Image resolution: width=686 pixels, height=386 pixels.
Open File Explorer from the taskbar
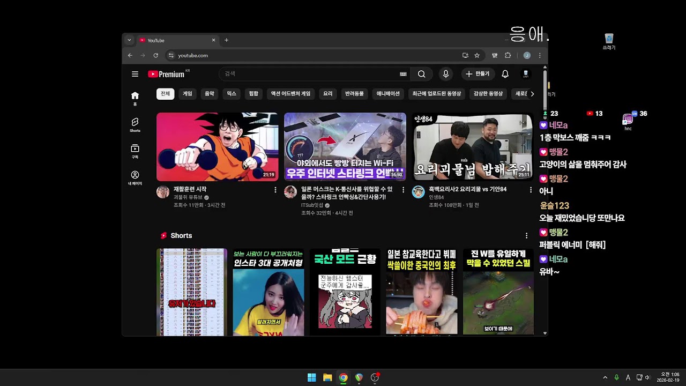point(327,377)
